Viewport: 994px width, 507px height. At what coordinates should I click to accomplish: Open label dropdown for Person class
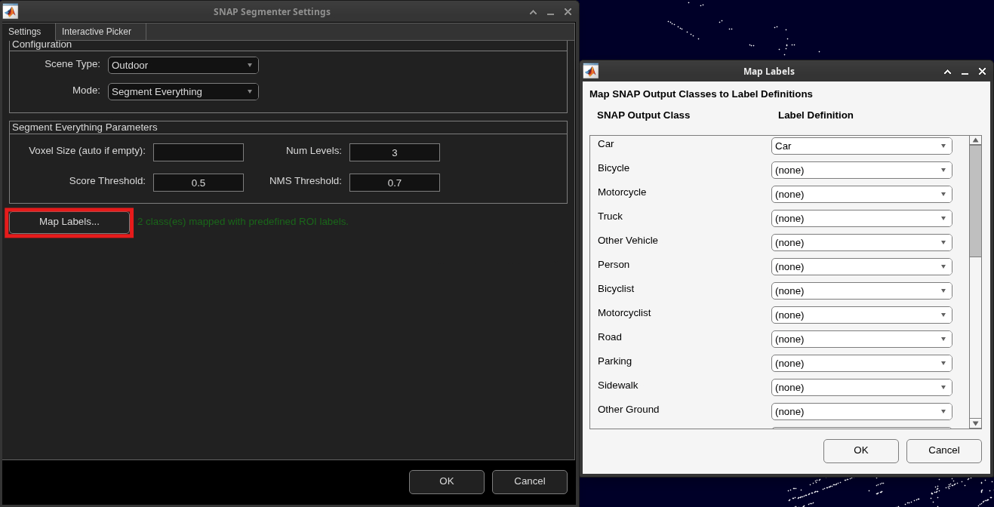(862, 267)
